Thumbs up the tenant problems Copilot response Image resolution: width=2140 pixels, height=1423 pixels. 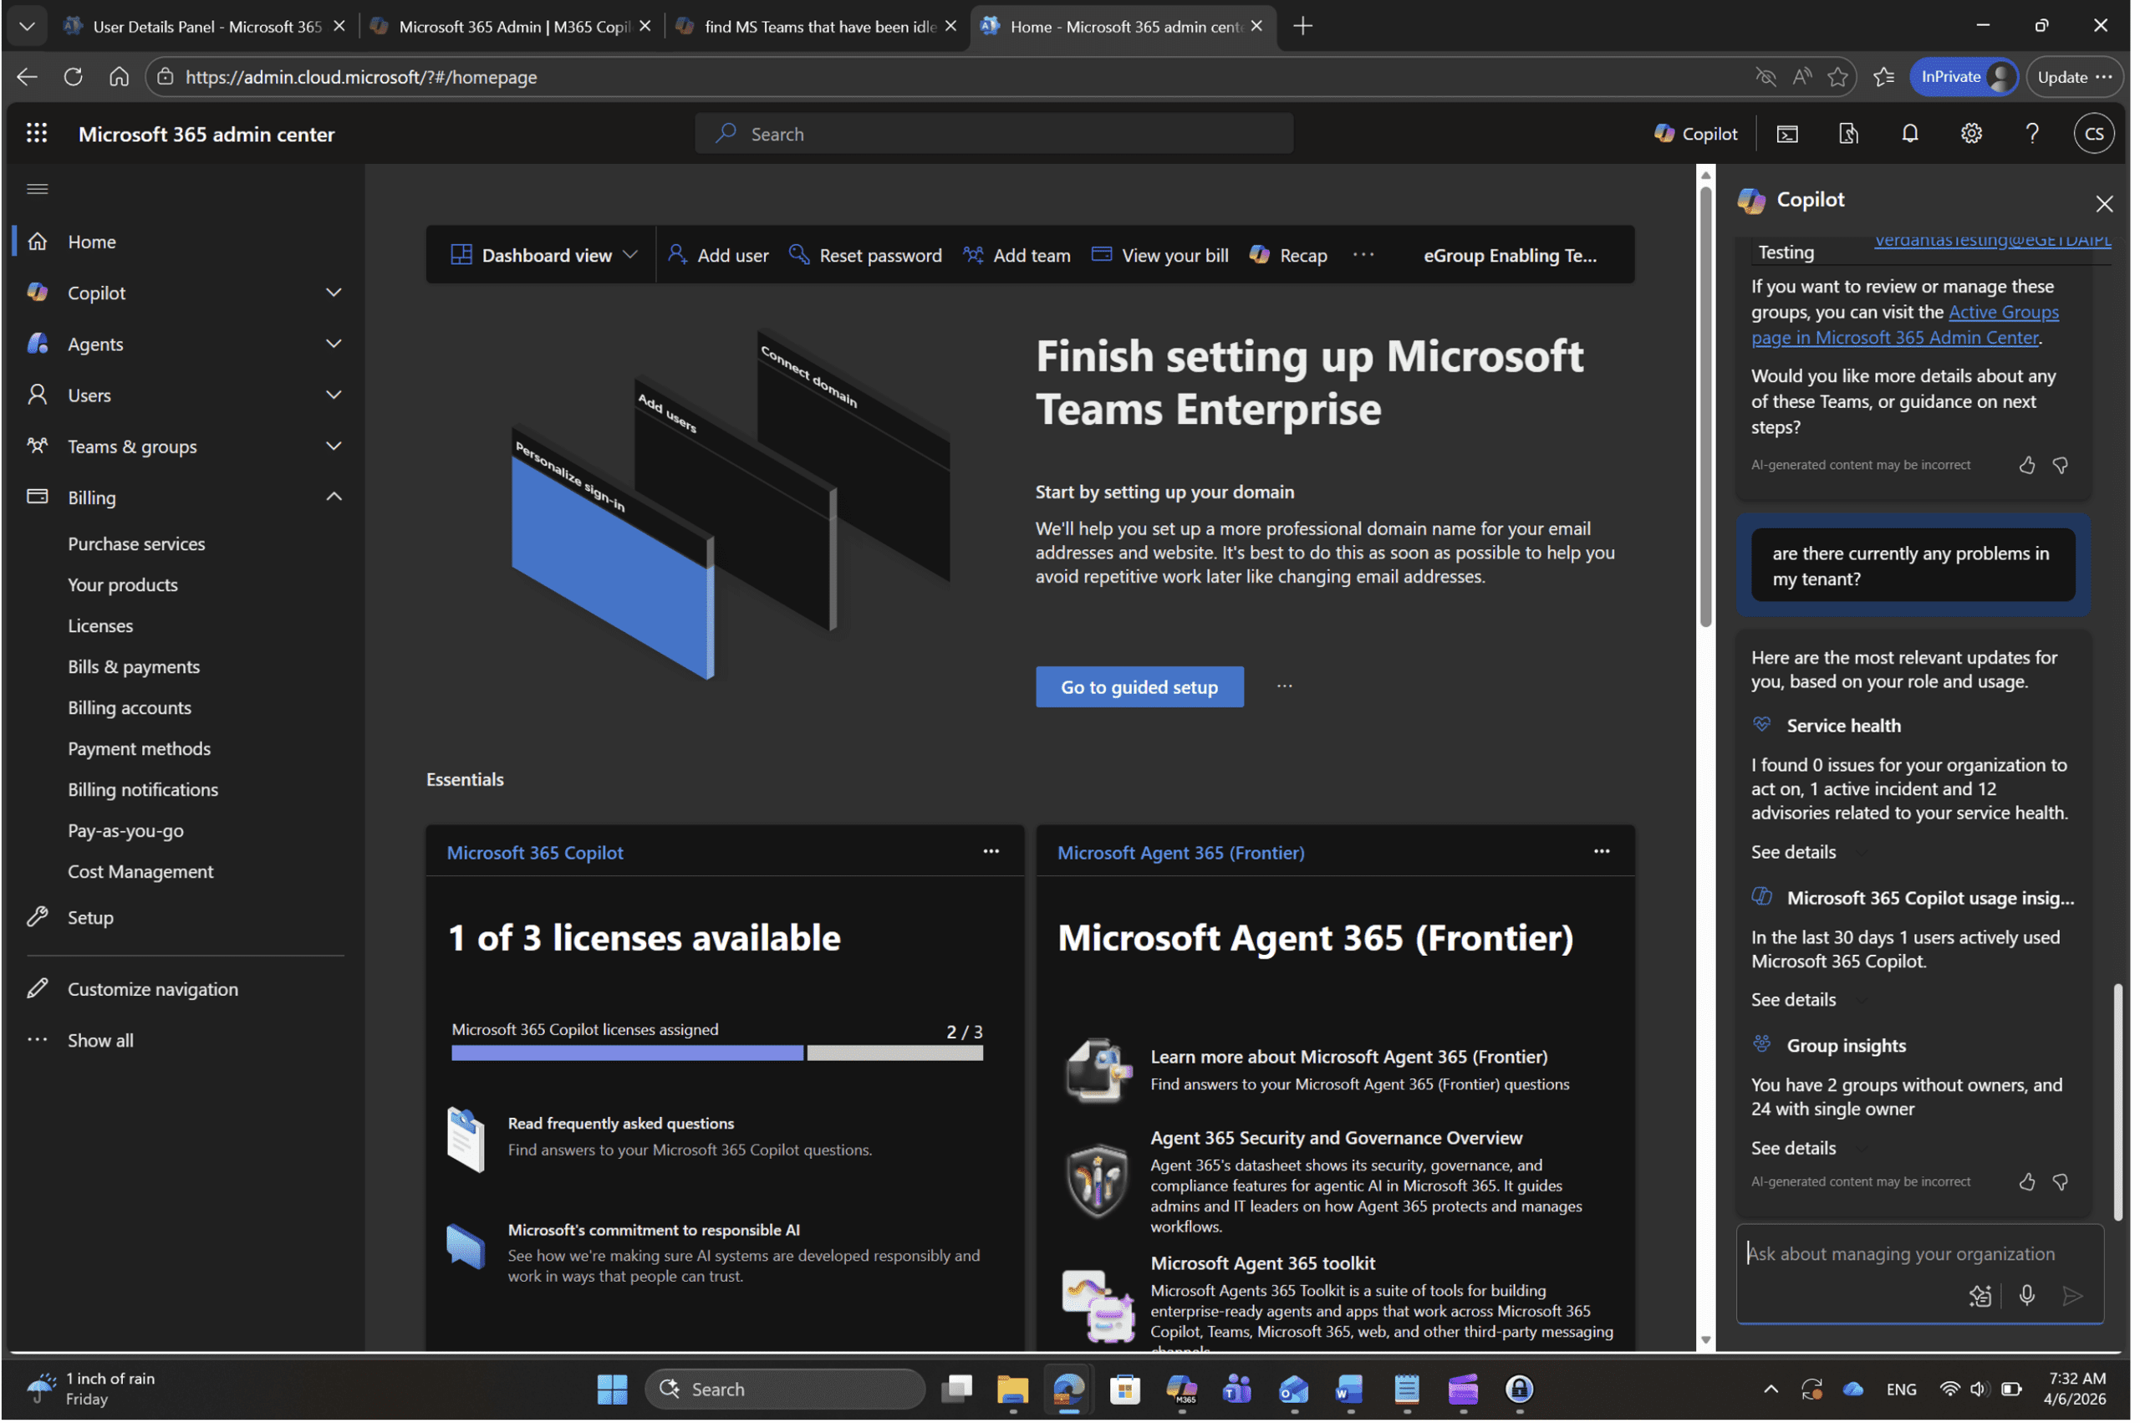point(2026,1181)
